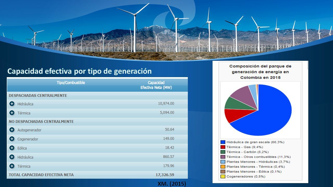Click the orange Plantas Menores Térmica swatch
The image size is (333, 187).
coord(223,167)
